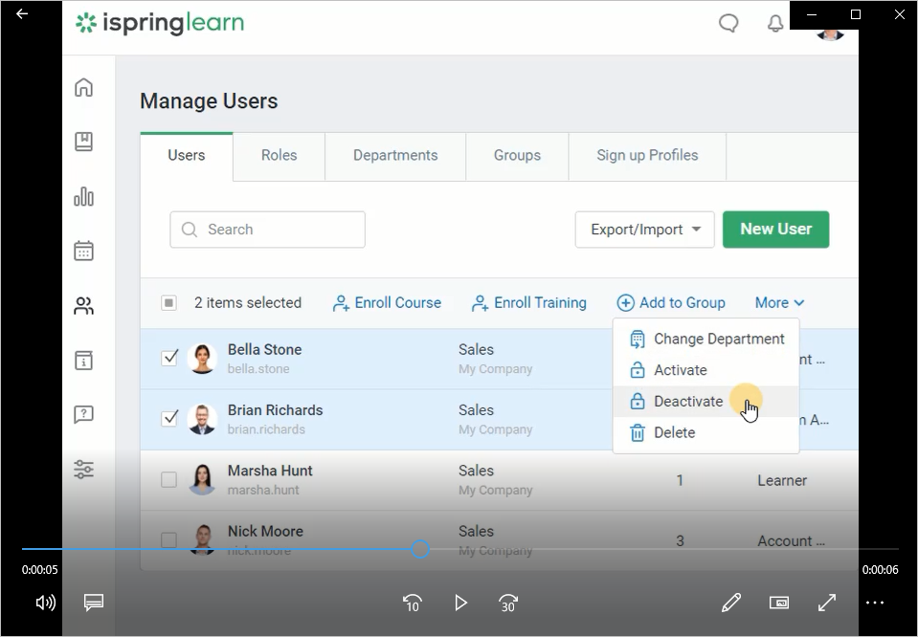Click the lock icon beside Activate

click(637, 370)
